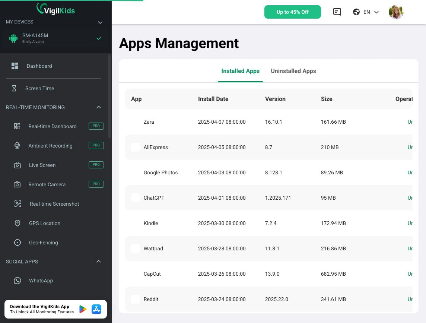Click the CapCut app name

152,274
